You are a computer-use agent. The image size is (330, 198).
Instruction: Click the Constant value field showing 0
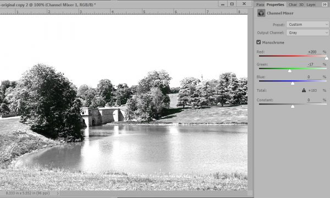[x=313, y=100]
